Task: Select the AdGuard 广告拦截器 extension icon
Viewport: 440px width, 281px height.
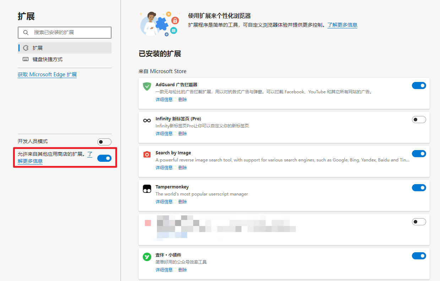Action: [147, 86]
